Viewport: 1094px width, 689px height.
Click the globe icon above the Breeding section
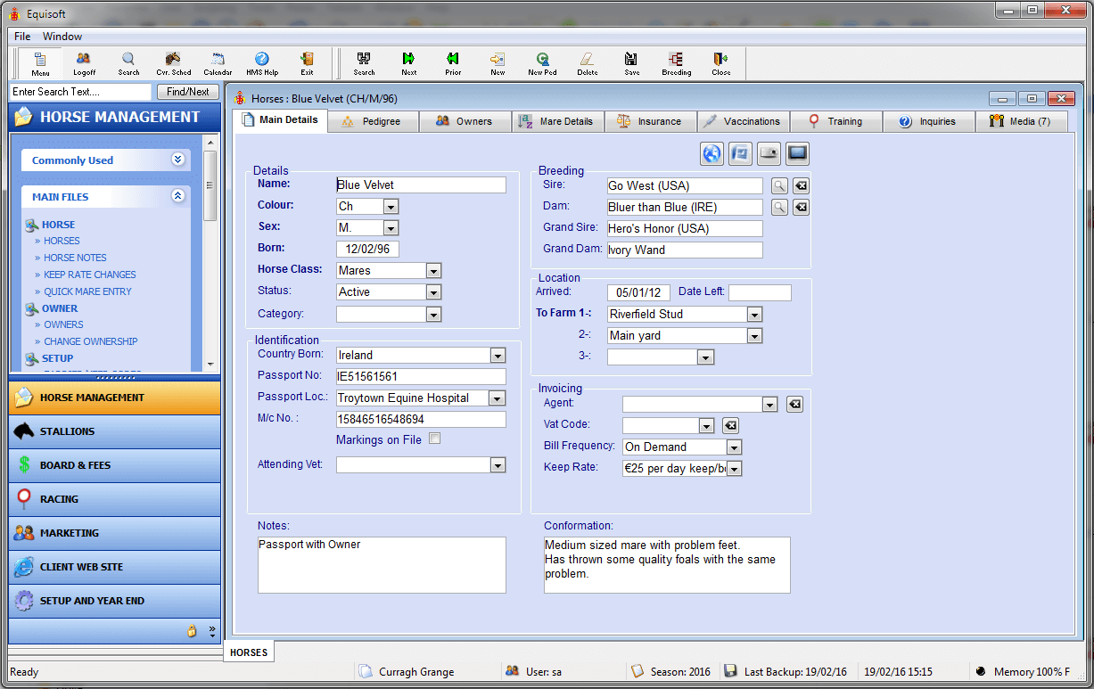point(712,153)
